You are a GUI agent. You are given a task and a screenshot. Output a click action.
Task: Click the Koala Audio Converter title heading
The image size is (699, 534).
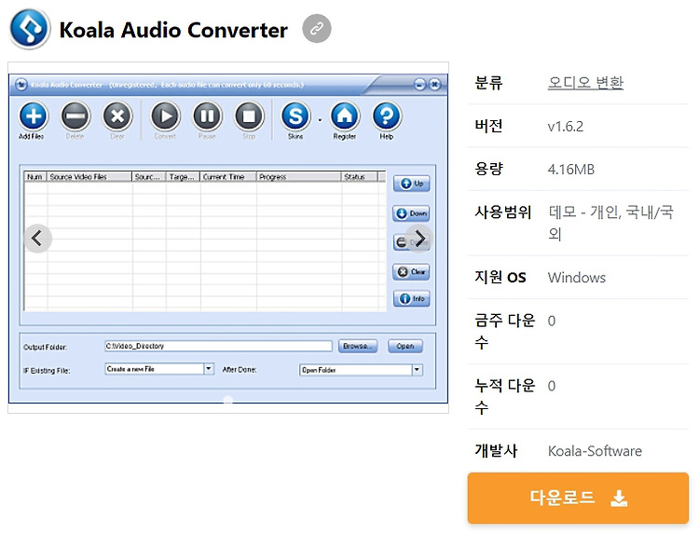click(x=173, y=30)
